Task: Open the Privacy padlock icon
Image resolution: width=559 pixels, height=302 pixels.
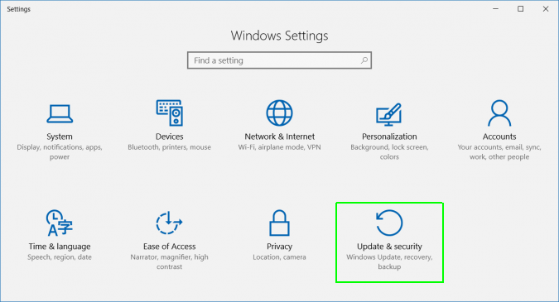Action: point(280,223)
